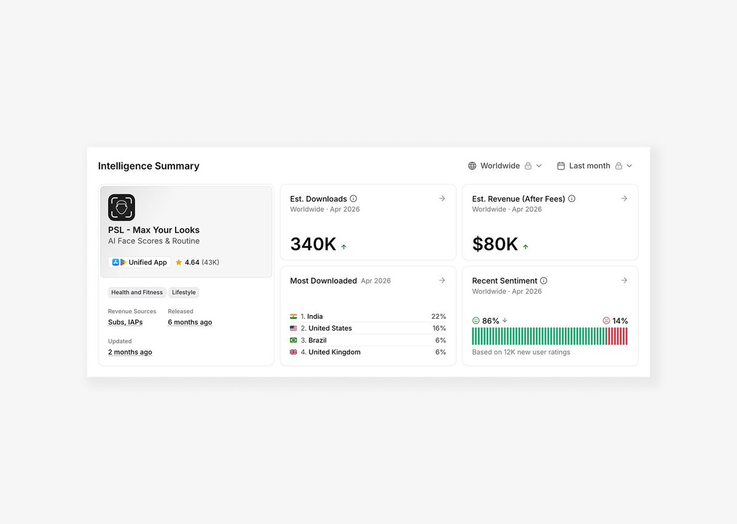Open the Est. Downloads info icon
737x524 pixels.
tap(353, 198)
